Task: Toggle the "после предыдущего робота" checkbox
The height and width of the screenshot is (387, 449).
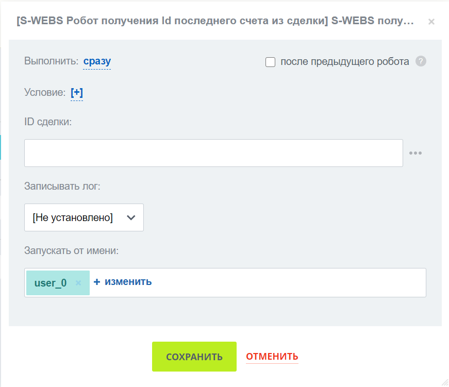Action: tap(270, 62)
